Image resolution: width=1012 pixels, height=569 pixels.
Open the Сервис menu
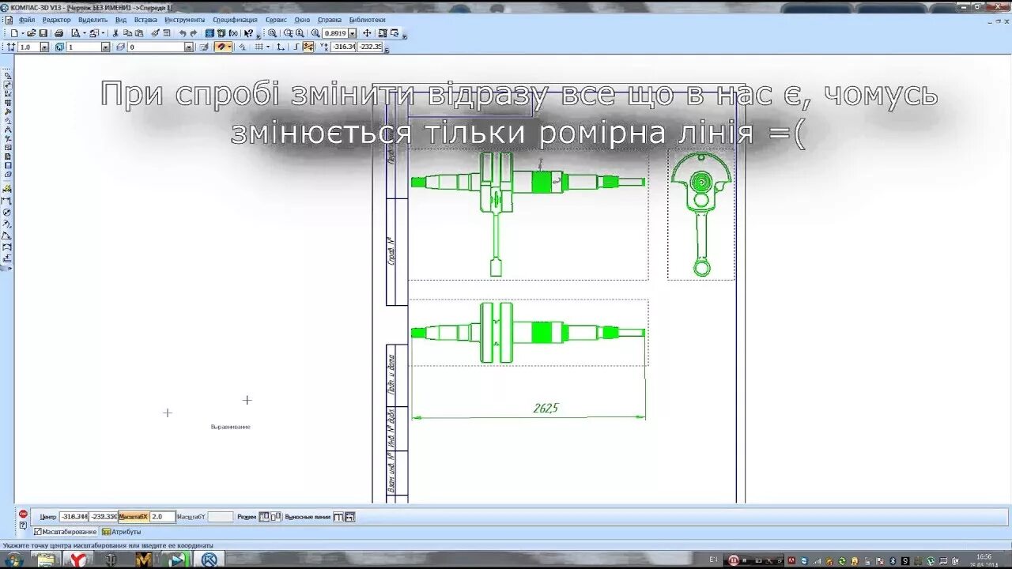(x=276, y=20)
